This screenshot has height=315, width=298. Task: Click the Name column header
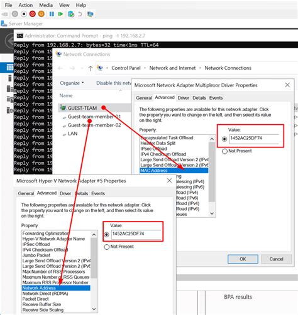click(66, 95)
